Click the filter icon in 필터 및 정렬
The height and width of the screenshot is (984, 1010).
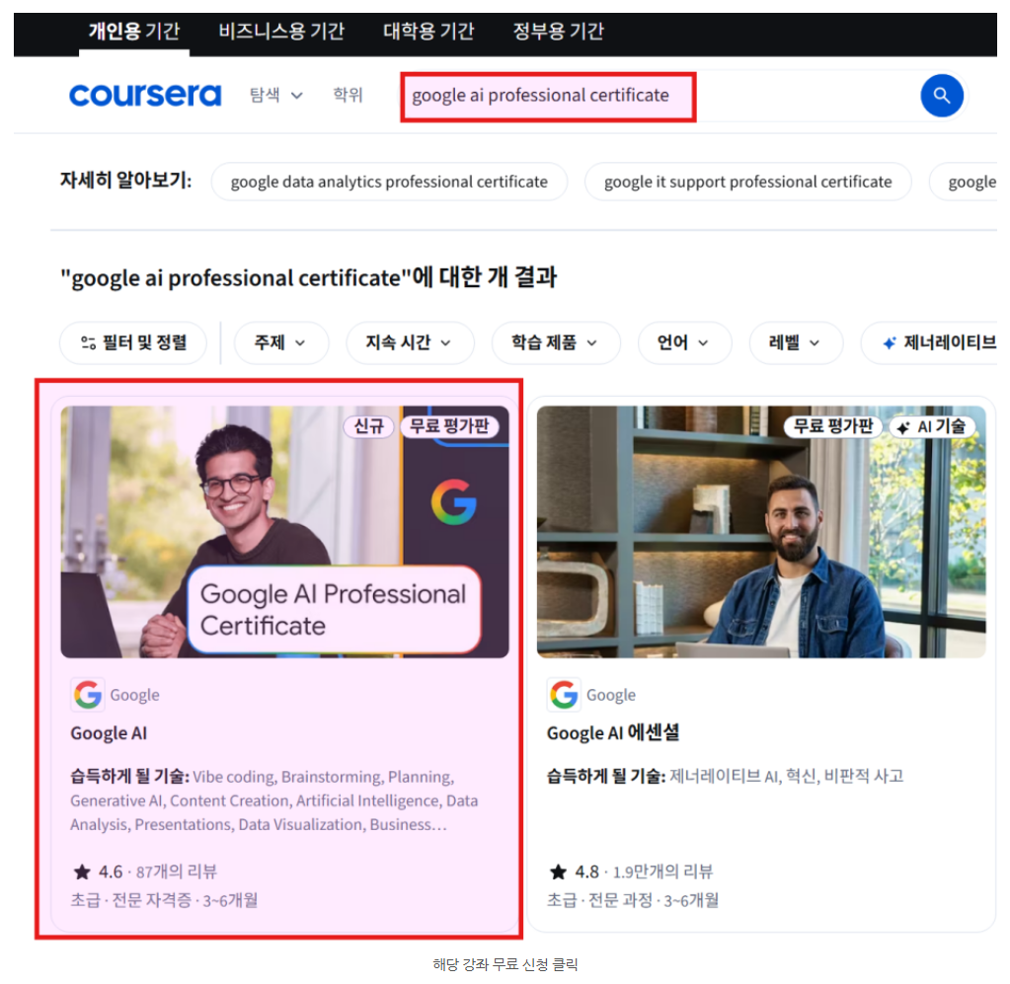88,342
